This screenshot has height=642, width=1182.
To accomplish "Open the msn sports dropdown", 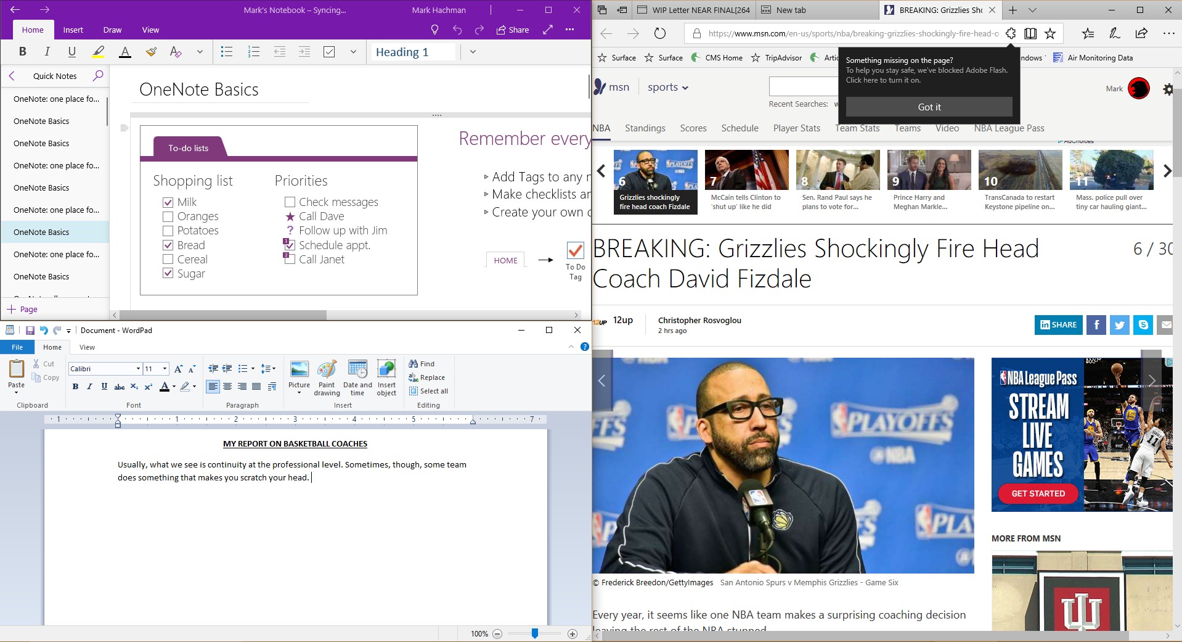I will click(x=668, y=87).
